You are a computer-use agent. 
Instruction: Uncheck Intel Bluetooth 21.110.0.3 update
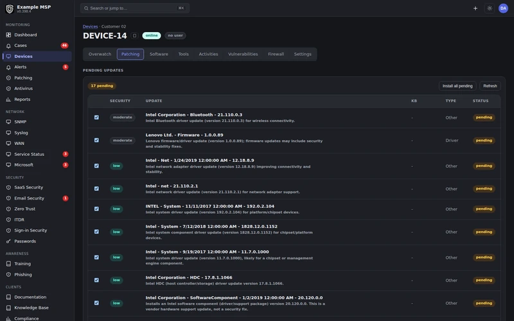pos(96,117)
